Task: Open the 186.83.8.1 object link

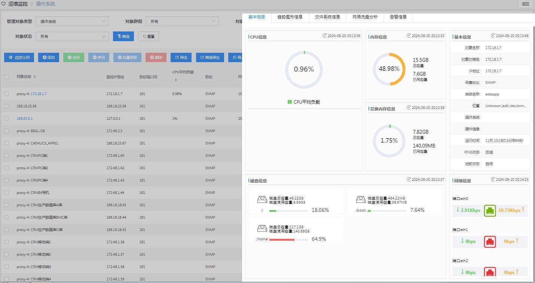Action: (24, 119)
